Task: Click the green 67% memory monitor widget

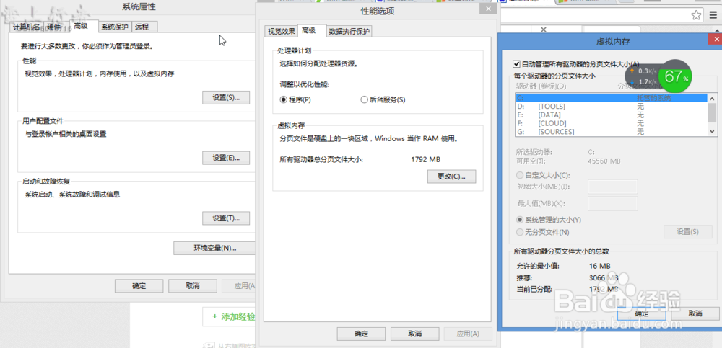Action: [676, 77]
